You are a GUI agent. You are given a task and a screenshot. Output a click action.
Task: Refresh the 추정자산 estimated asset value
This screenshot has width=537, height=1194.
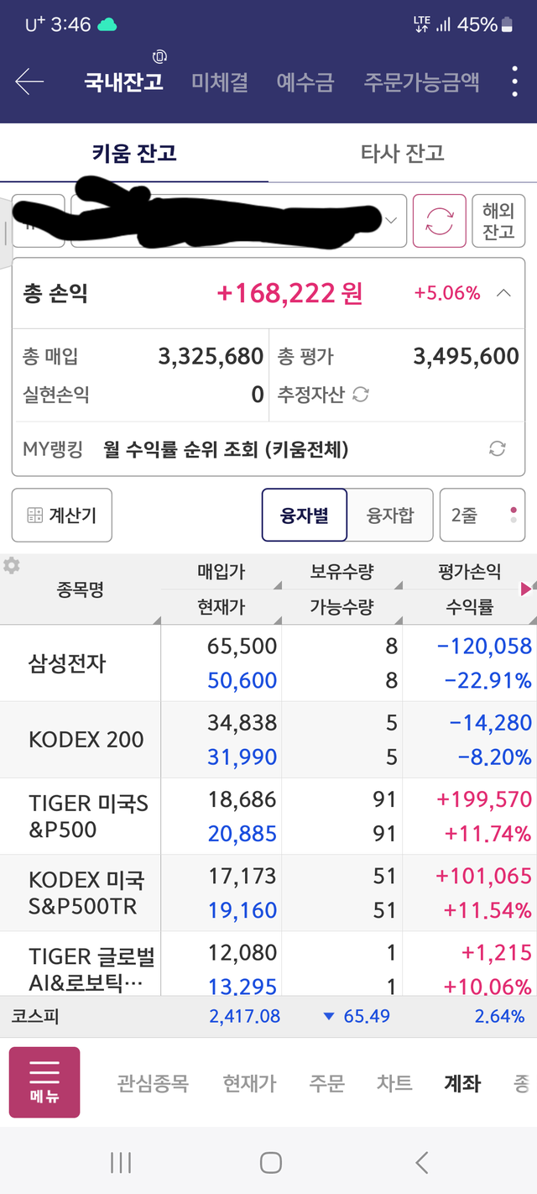click(x=361, y=395)
